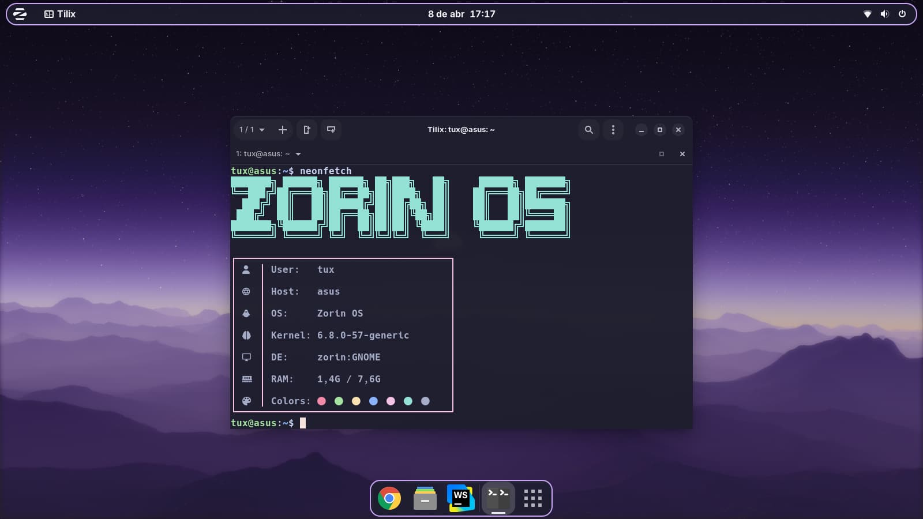This screenshot has height=519, width=923.
Task: Click the palette icon beside Colors row
Action: [246, 401]
